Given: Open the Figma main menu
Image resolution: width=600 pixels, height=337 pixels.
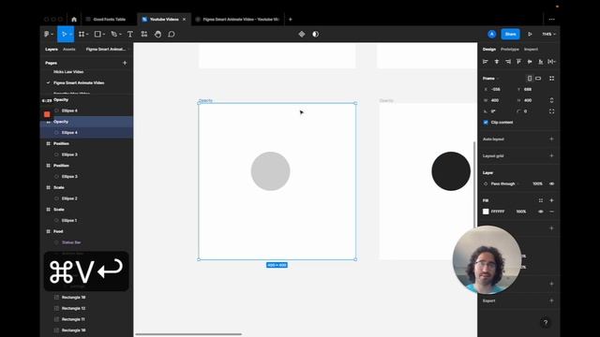Looking at the screenshot, I should [x=47, y=35].
